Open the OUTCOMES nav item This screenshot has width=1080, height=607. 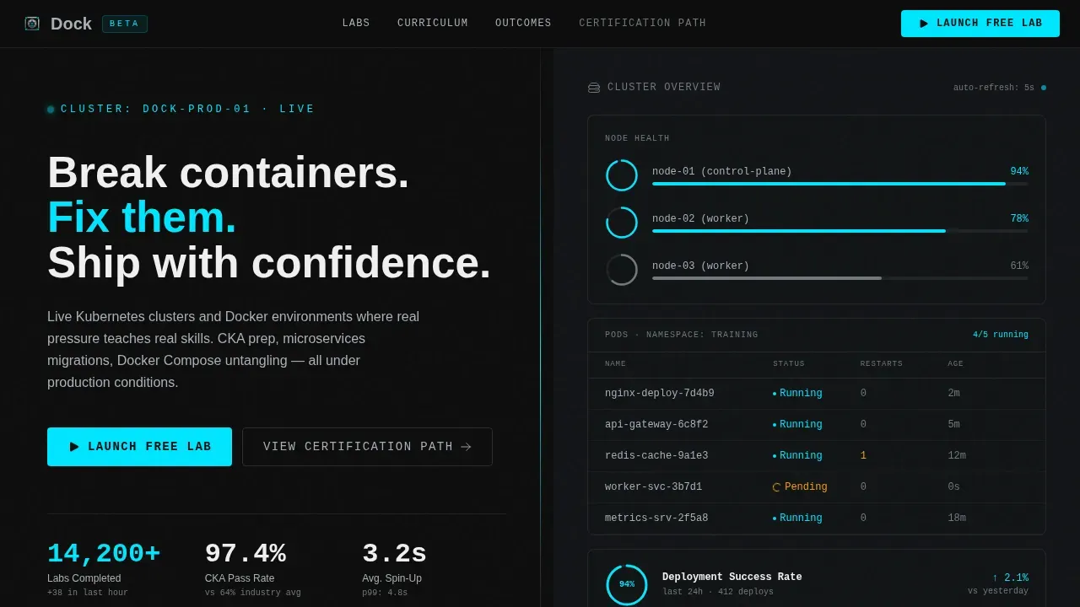click(x=523, y=24)
